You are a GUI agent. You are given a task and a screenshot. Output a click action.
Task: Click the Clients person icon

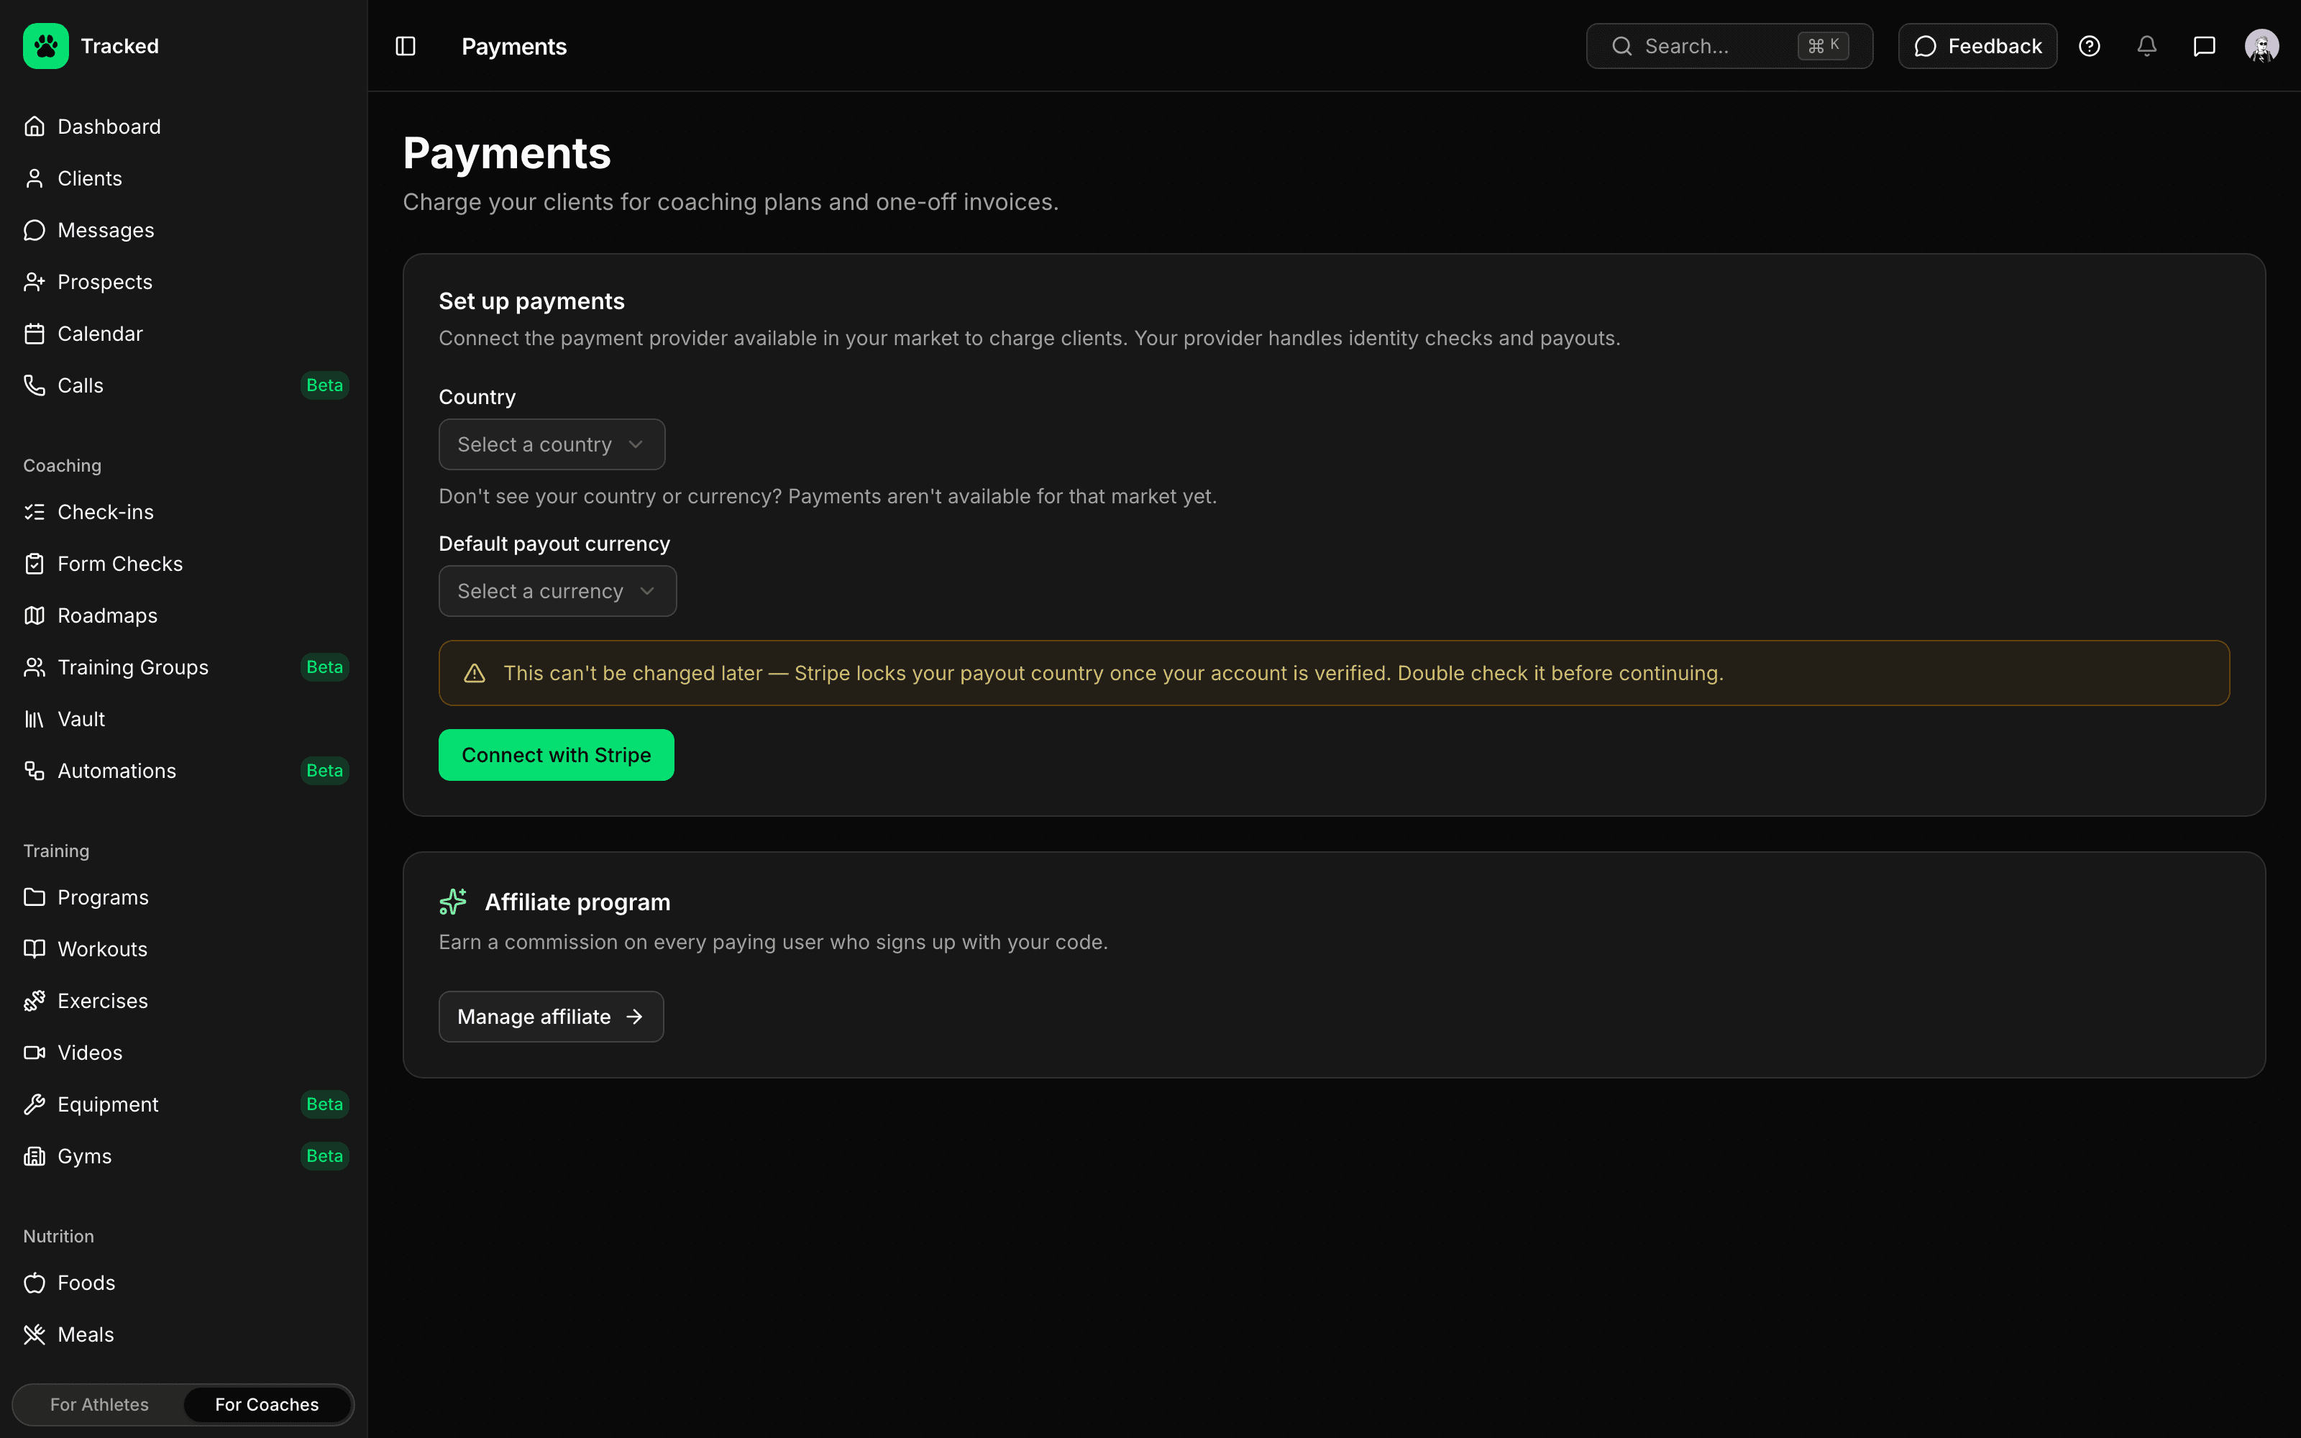point(35,178)
